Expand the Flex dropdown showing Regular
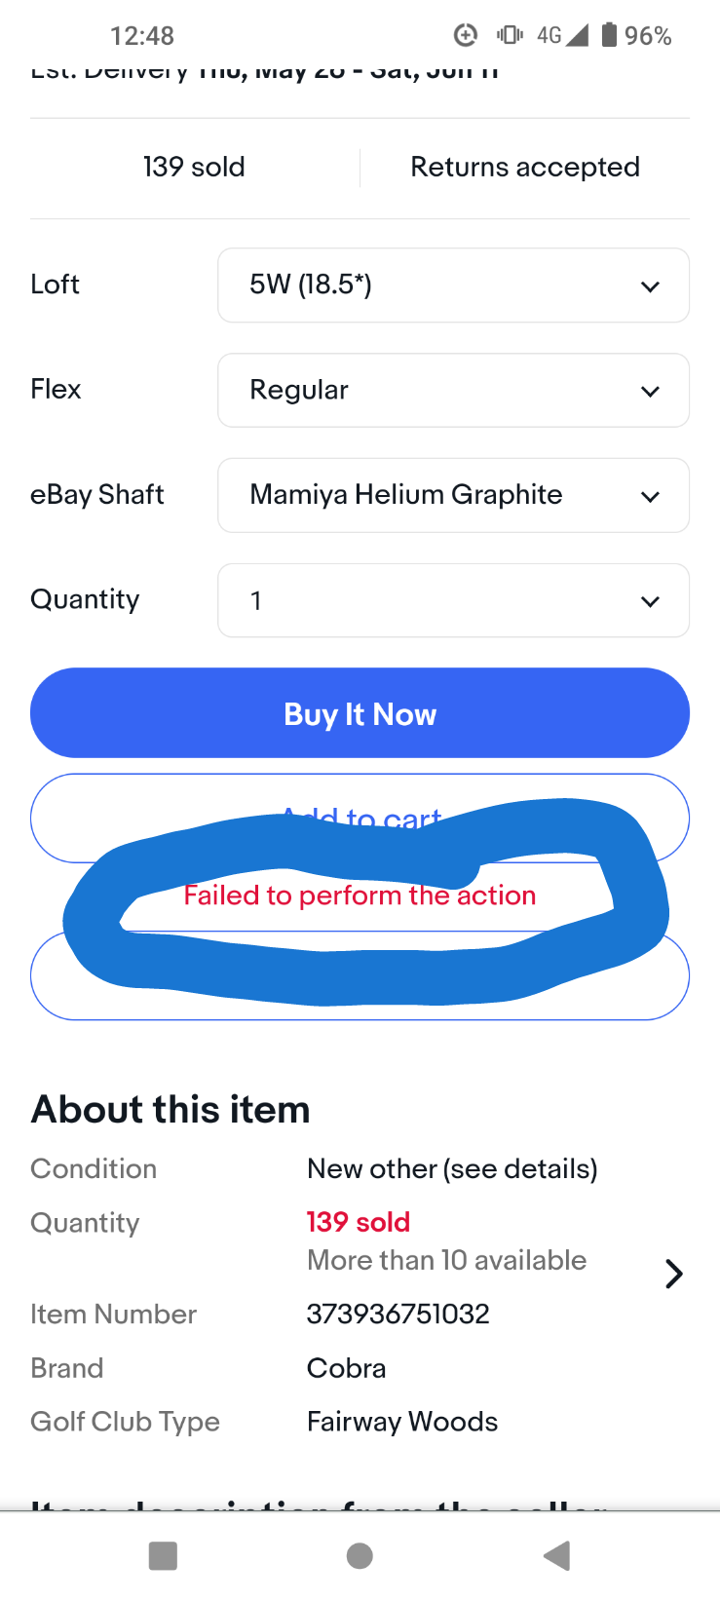 [453, 390]
